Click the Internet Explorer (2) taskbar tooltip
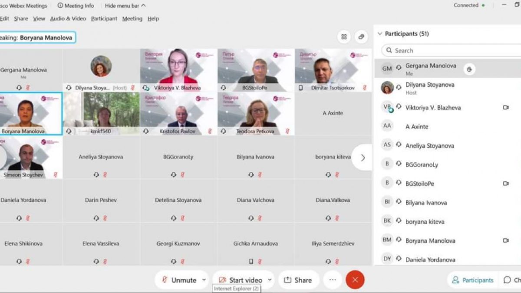This screenshot has height=293, width=521. 237,289
